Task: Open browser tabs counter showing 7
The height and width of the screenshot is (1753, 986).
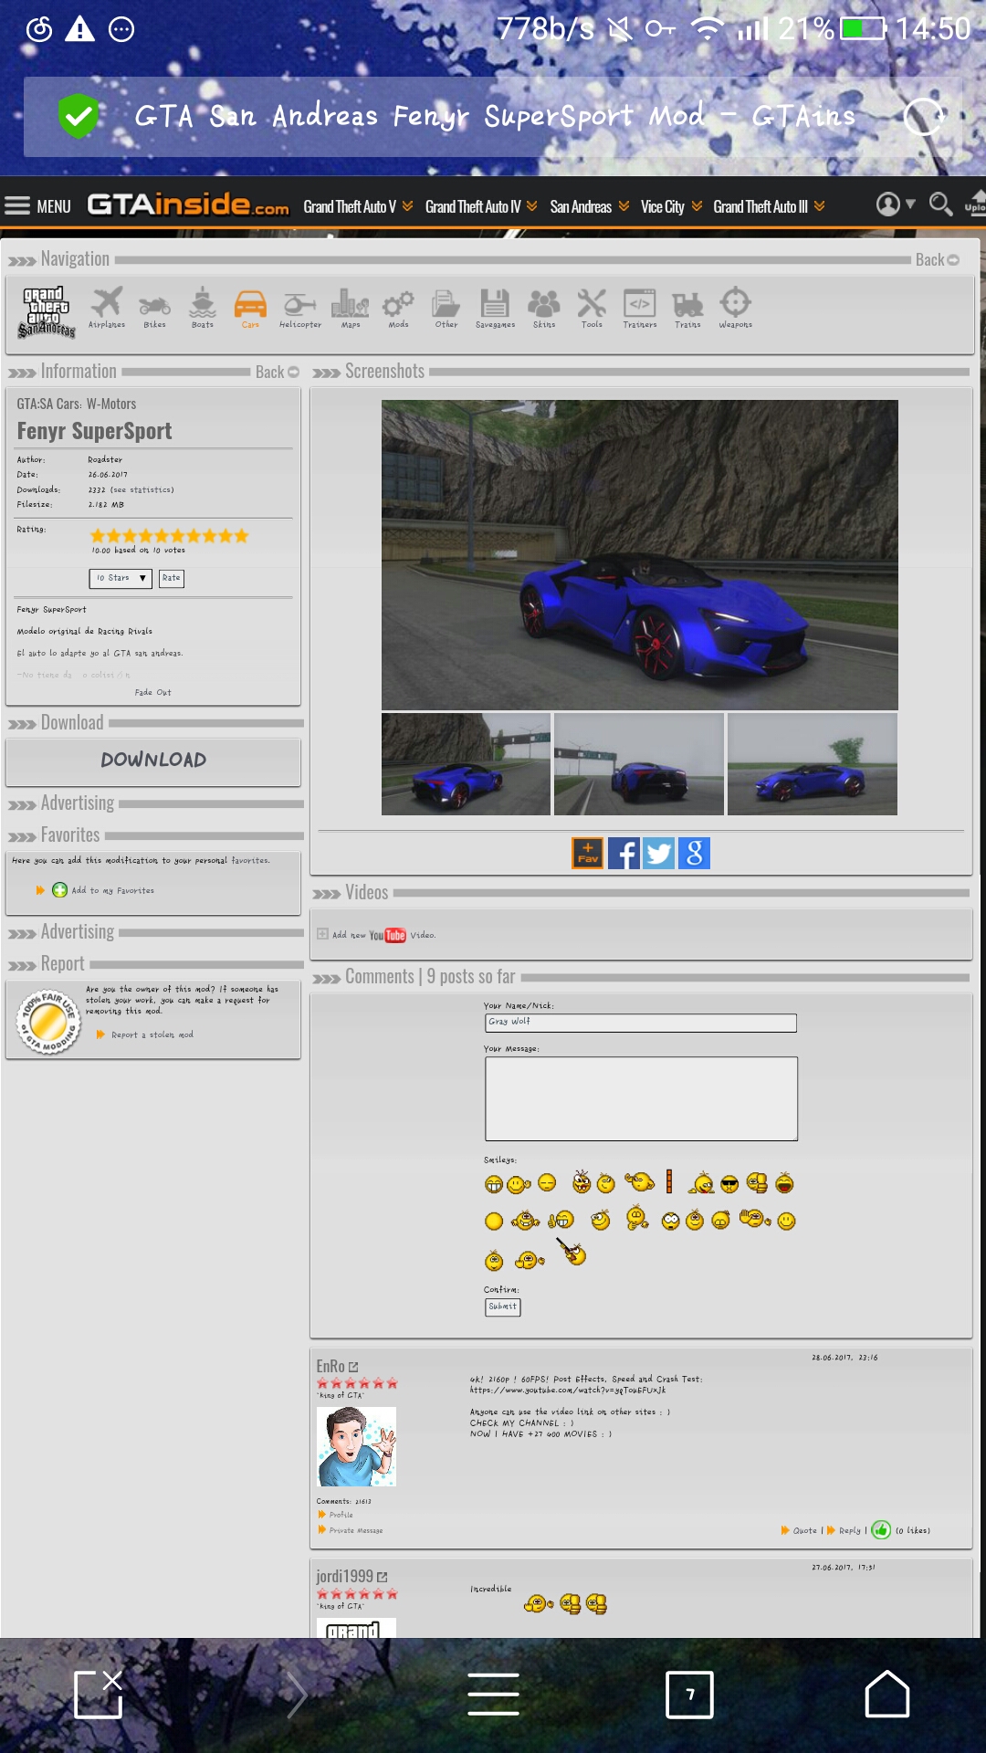Action: click(690, 1695)
